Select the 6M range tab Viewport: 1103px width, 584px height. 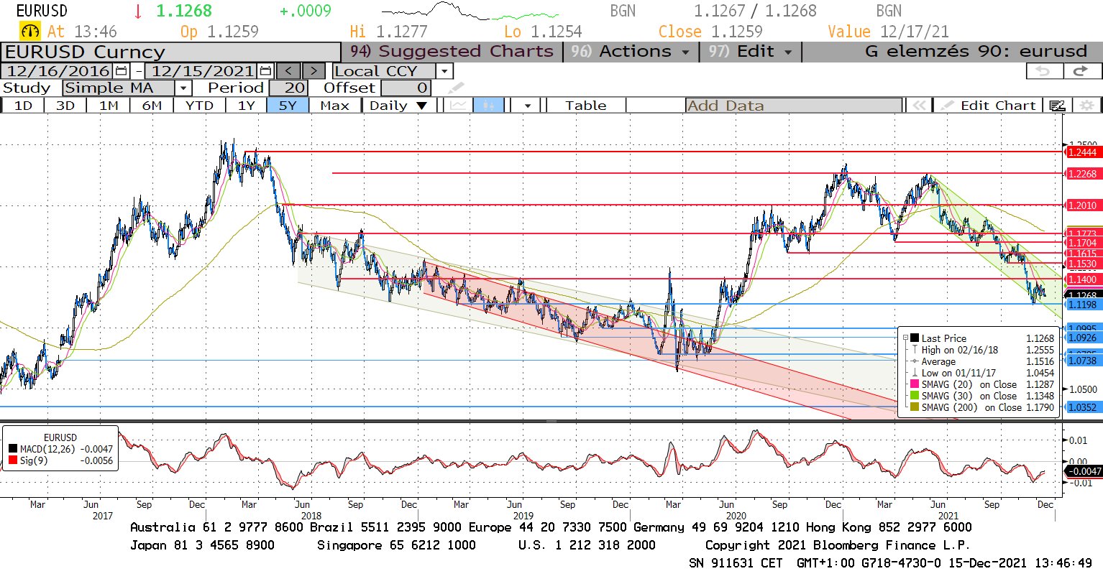click(x=152, y=106)
